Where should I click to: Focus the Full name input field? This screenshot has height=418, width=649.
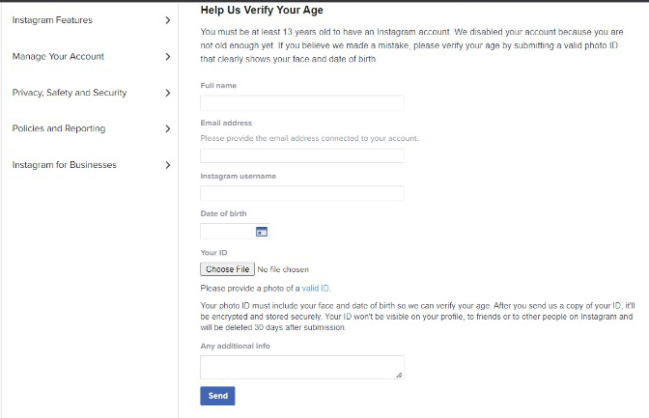pyautogui.click(x=302, y=103)
